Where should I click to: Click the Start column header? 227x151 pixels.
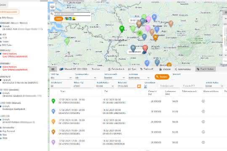point(63,91)
